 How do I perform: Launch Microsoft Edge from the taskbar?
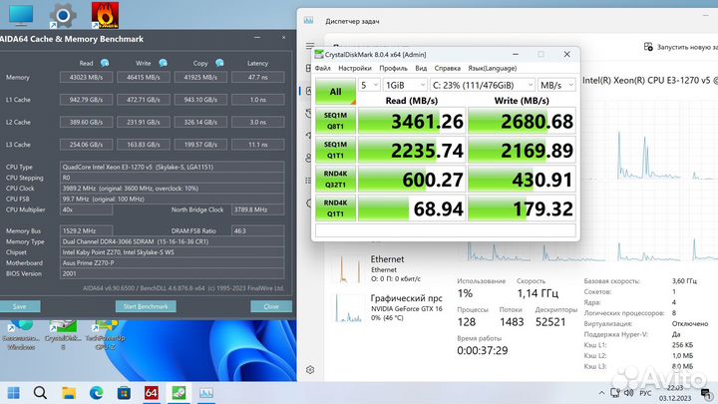tap(96, 393)
